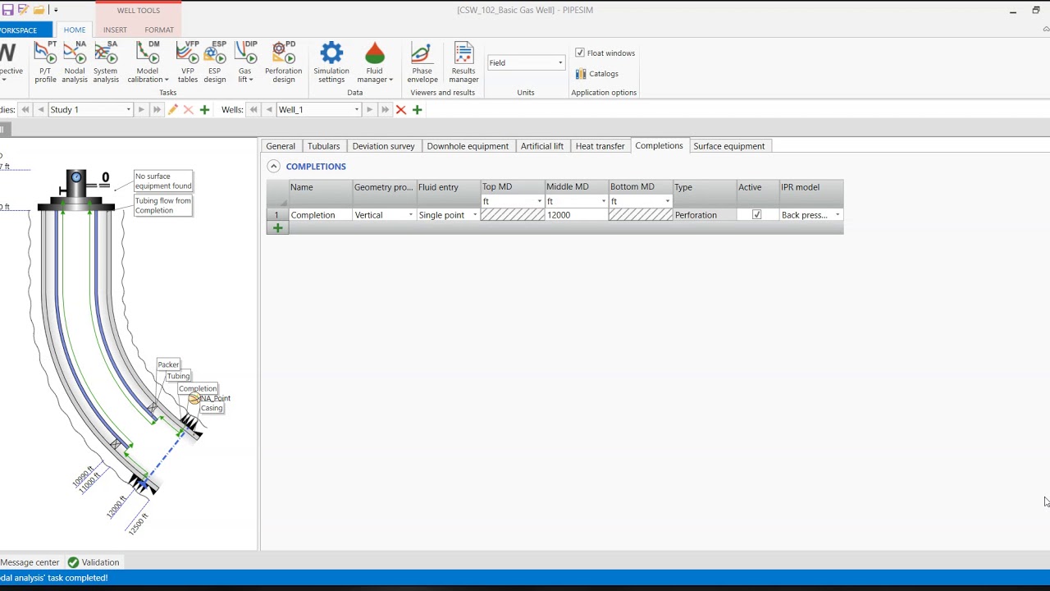Rename study with pencil icon
This screenshot has width=1050, height=591.
[172, 109]
